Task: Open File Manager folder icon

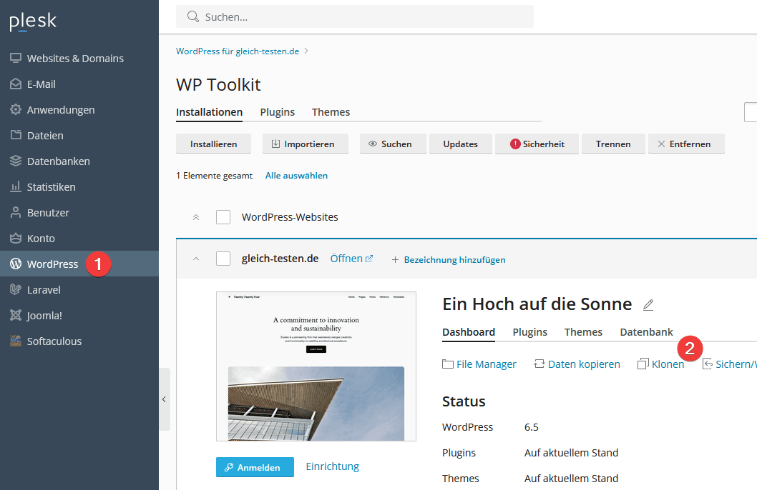Action: (x=448, y=364)
